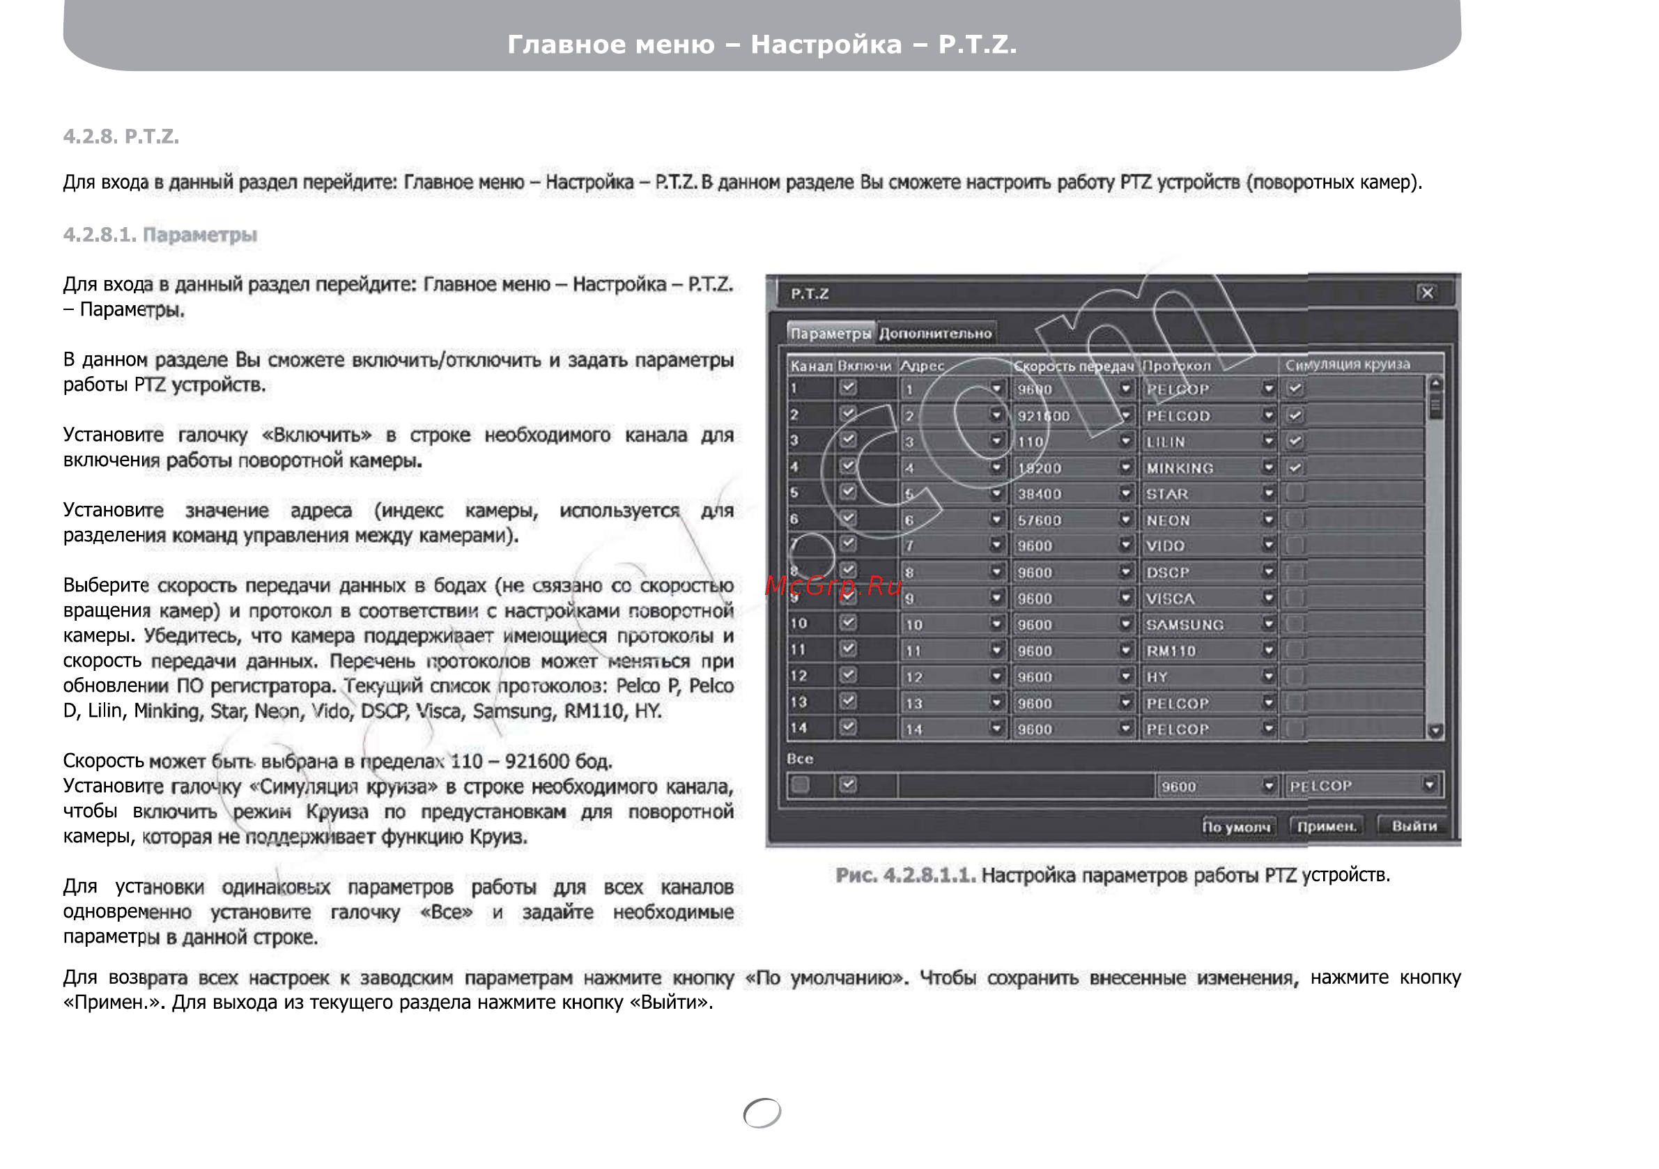The width and height of the screenshot is (1659, 1169).
Task: Open address dropdown for channel 8
Action: (x=996, y=571)
